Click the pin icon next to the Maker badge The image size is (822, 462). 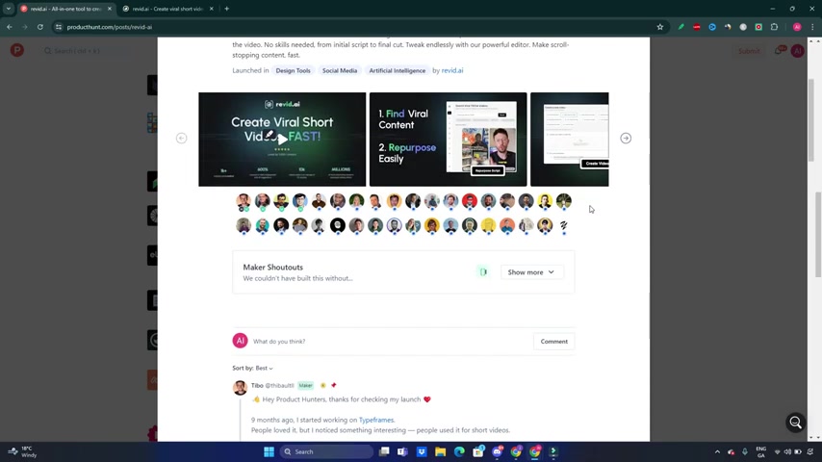click(333, 385)
